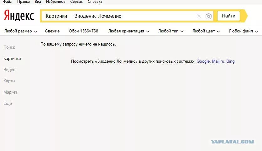Toggle the Обои 1366×768 filter
Image resolution: width=262 pixels, height=151 pixels.
tap(83, 31)
